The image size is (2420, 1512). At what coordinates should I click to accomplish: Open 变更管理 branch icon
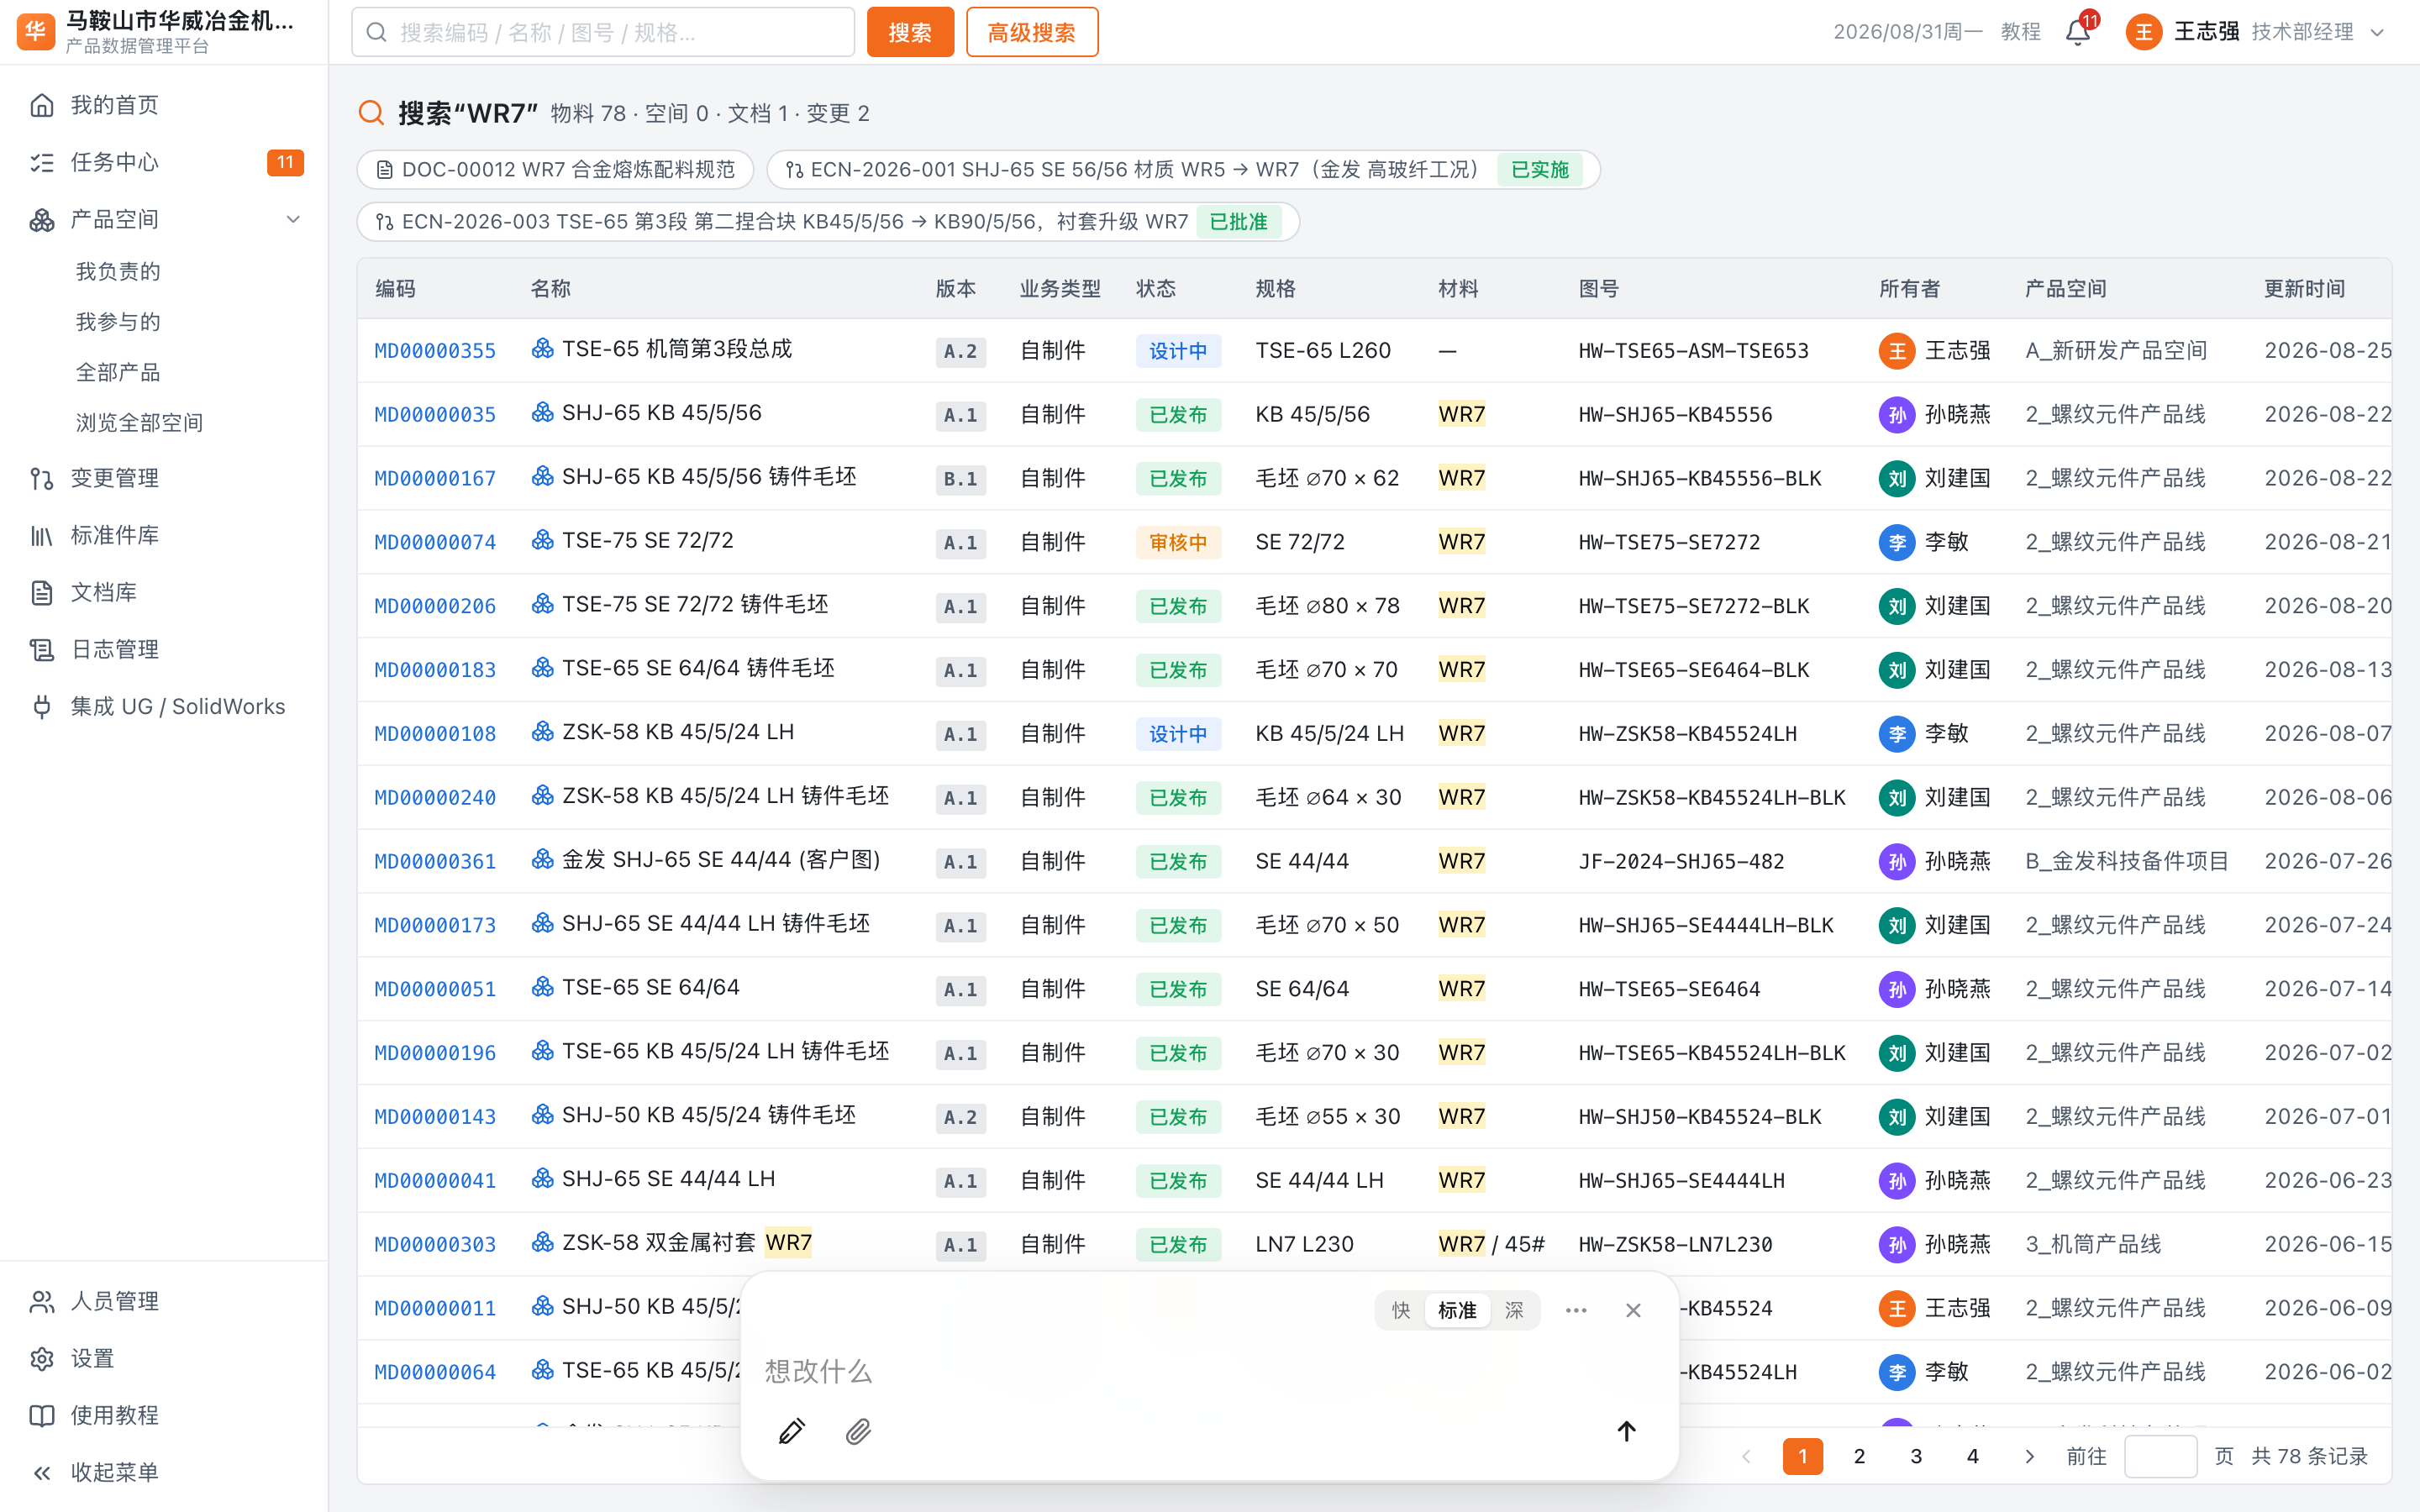click(42, 478)
